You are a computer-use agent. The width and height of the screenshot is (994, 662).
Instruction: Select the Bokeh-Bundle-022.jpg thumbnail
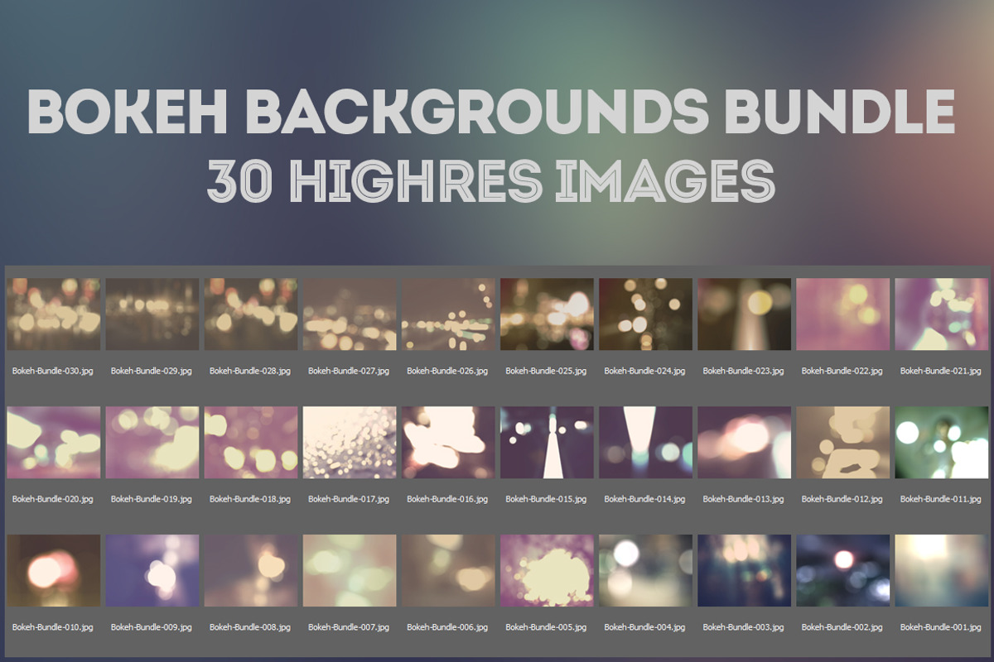pos(842,314)
